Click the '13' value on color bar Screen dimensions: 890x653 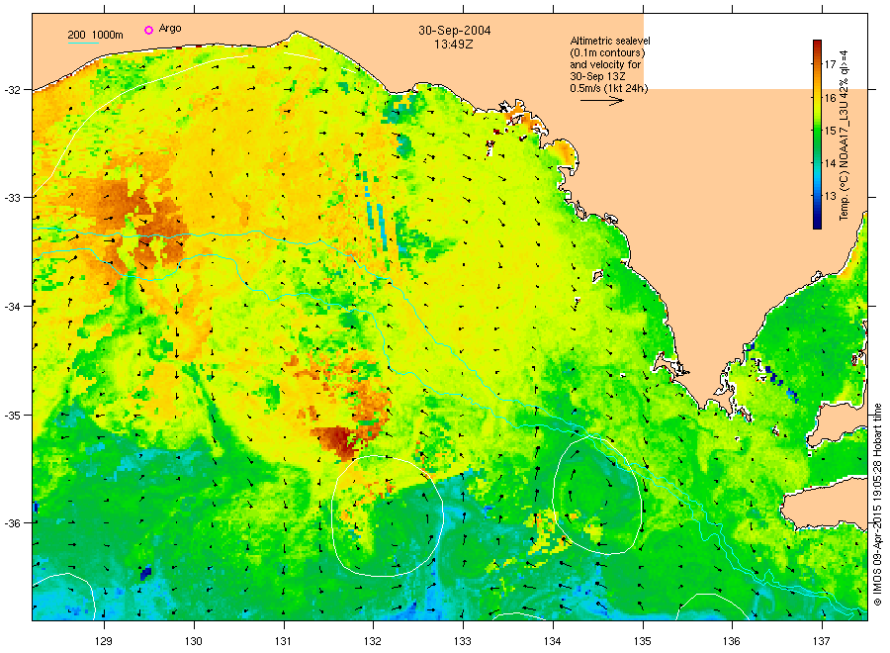coord(830,197)
